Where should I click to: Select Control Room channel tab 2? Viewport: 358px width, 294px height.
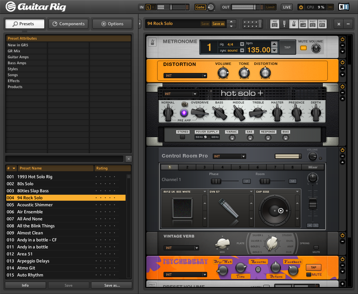pos(187,167)
